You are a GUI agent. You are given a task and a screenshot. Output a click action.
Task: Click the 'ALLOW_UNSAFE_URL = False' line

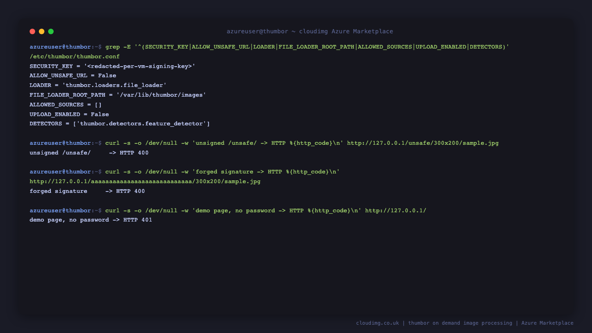(x=73, y=75)
